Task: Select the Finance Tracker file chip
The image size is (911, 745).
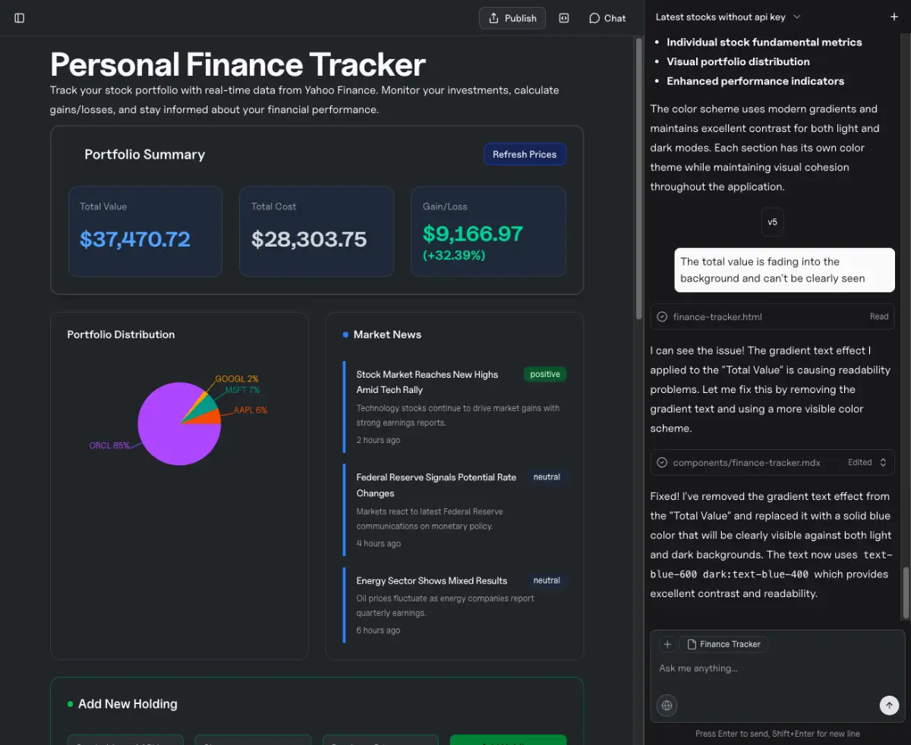Action: pos(723,644)
